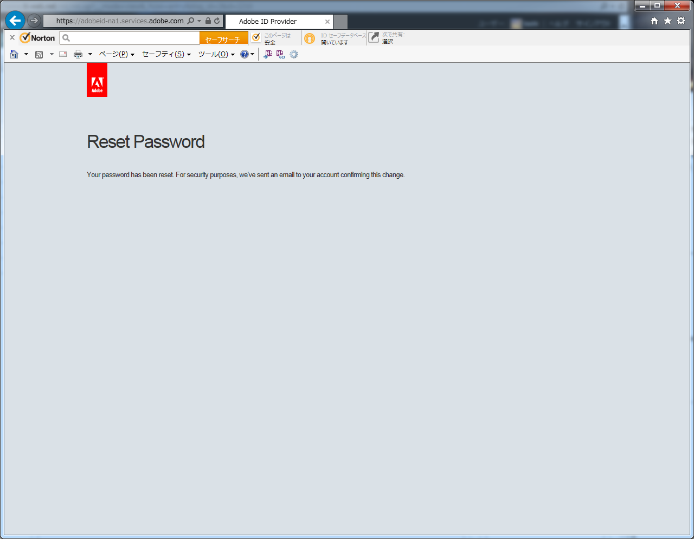694x539 pixels.
Task: Expand the address bar dropdown arrow
Action: pos(199,21)
